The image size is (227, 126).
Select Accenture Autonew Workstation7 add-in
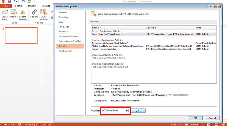(154, 43)
